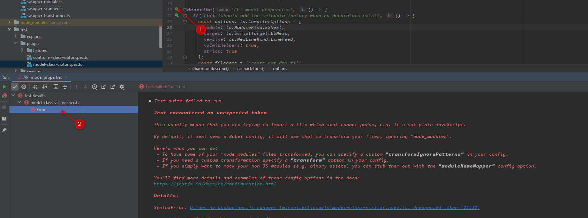Collapse model-class-visitor.spec.ts test node
The width and height of the screenshot is (588, 218).
[x=20, y=102]
